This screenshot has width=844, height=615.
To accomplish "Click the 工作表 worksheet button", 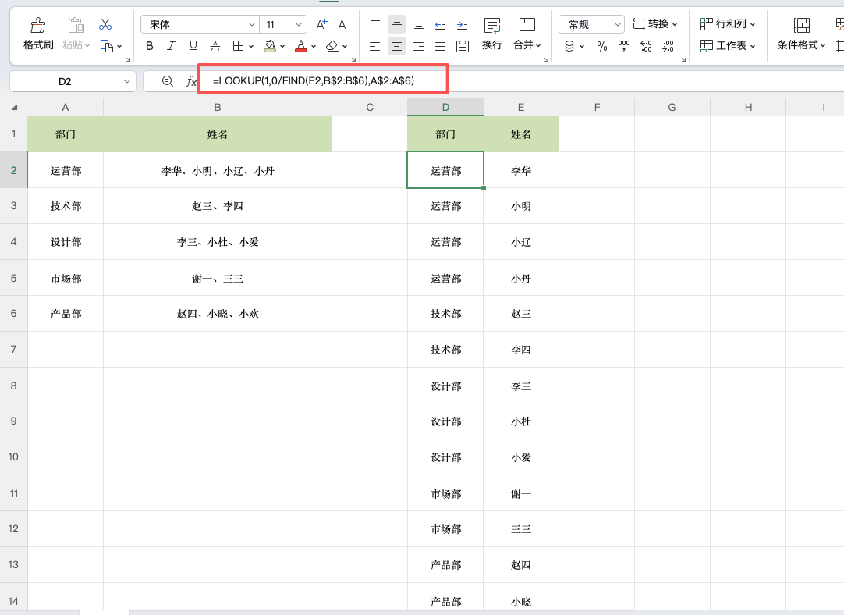I will [729, 46].
